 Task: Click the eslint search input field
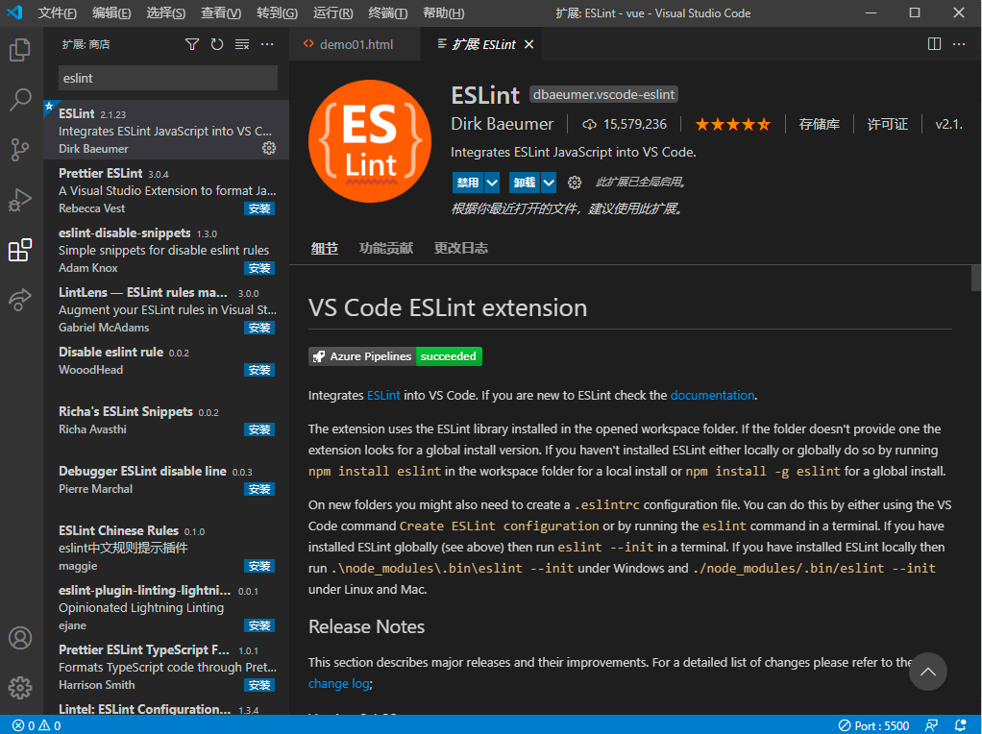click(168, 78)
